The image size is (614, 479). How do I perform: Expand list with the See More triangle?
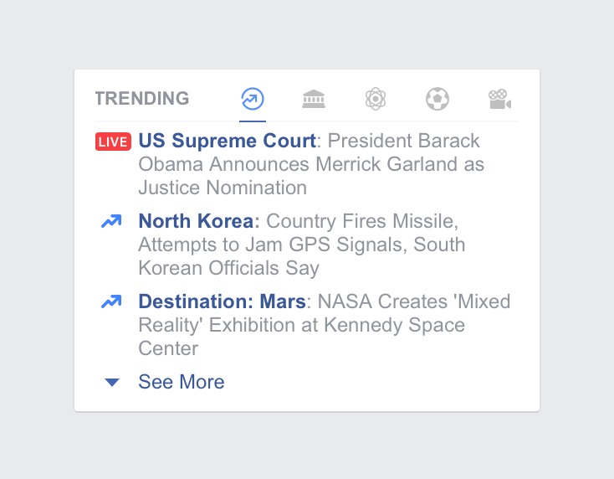pyautogui.click(x=112, y=383)
